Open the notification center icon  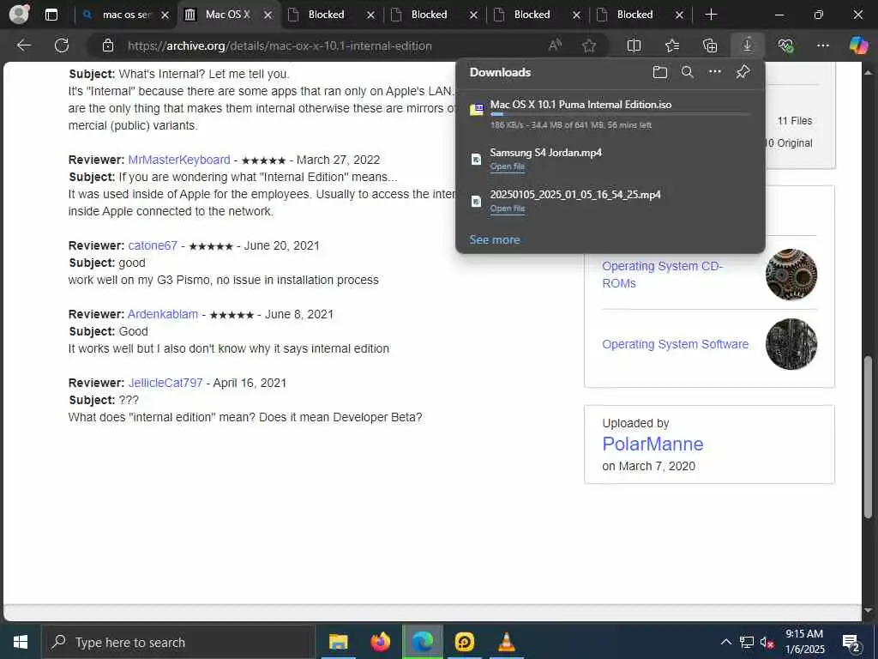851,642
